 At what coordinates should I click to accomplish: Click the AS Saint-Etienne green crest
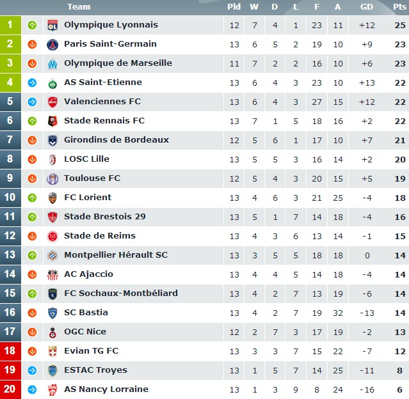pyautogui.click(x=52, y=83)
